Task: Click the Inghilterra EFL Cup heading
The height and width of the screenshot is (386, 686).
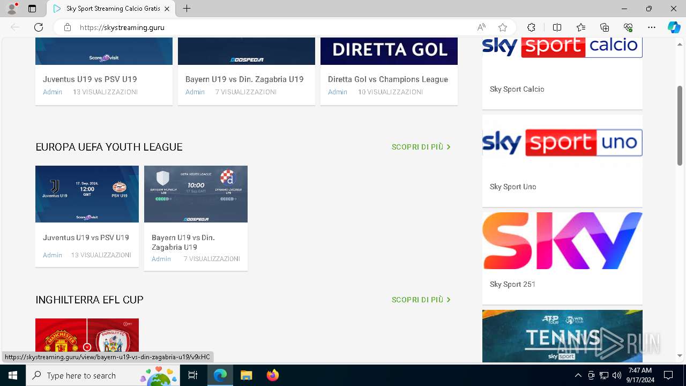Action: click(x=90, y=300)
